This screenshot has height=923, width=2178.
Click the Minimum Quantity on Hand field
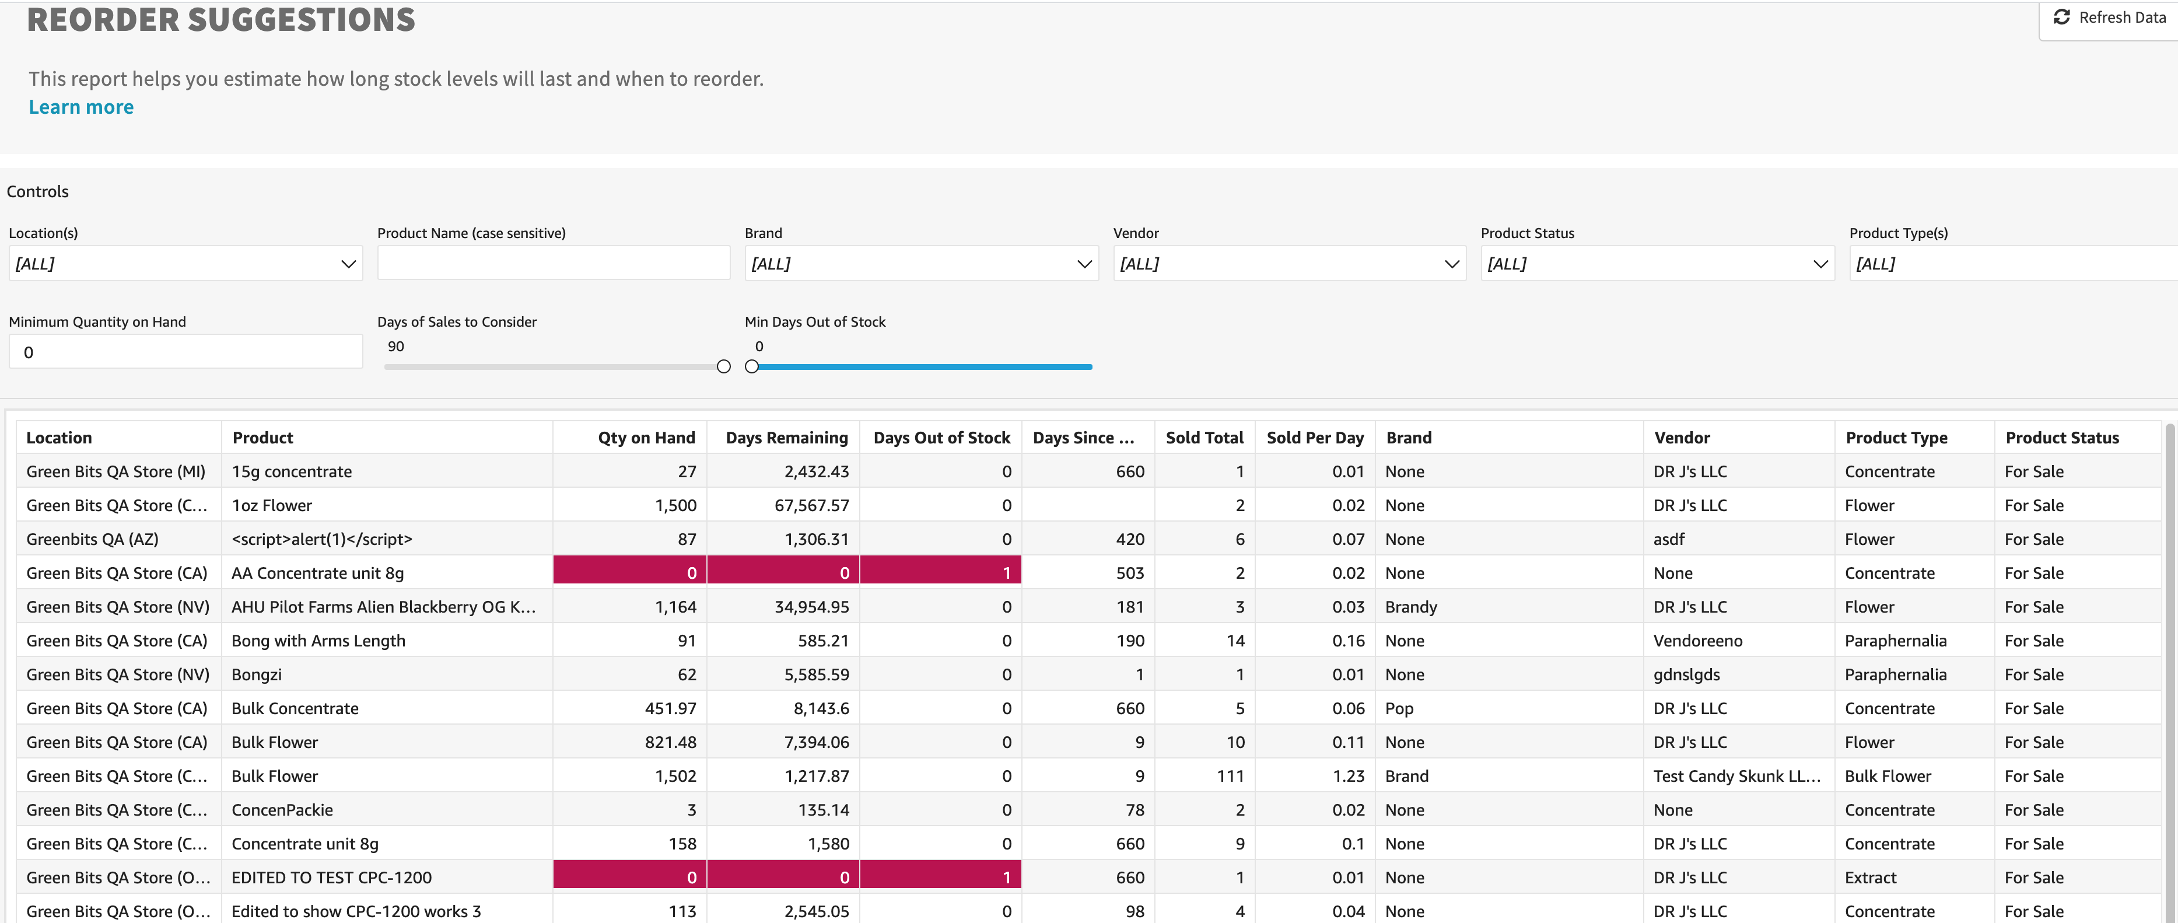coord(185,352)
